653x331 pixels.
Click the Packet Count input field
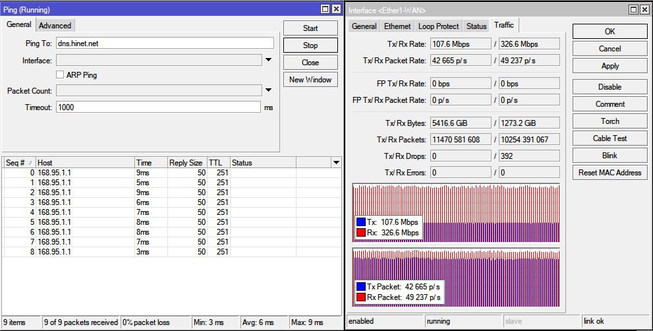159,90
